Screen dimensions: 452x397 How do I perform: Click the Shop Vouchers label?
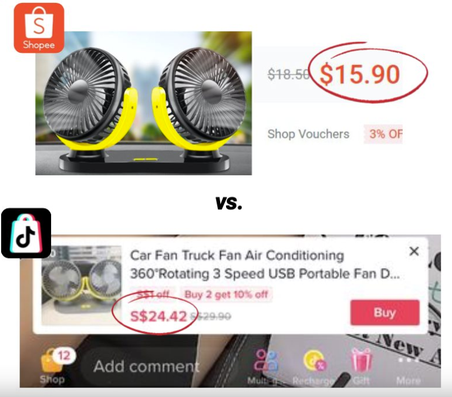tap(308, 134)
